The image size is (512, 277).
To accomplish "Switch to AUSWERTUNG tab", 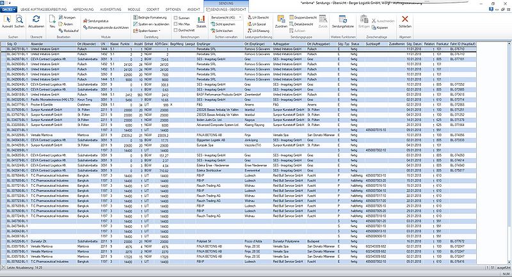I will [111, 10].
